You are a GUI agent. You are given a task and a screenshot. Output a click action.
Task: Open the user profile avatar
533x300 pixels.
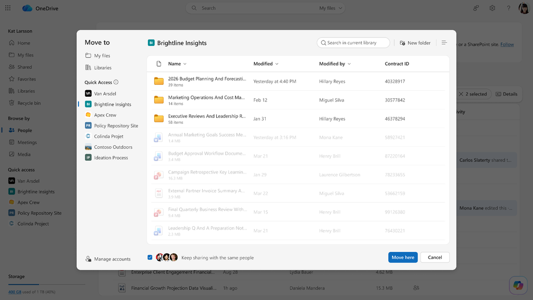[524, 8]
